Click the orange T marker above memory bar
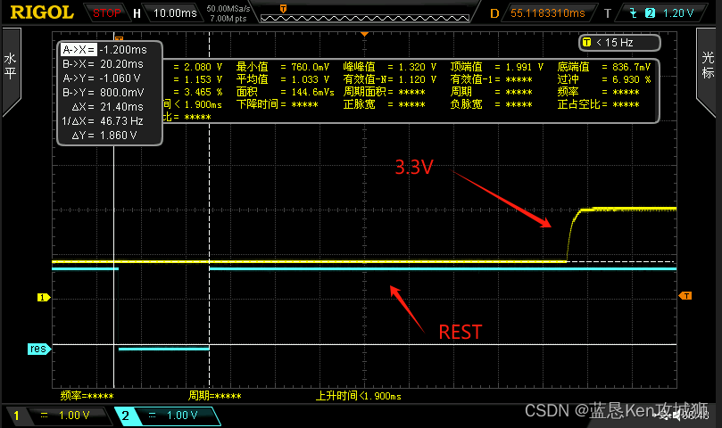Viewport: 722px width, 428px height. pyautogui.click(x=283, y=8)
